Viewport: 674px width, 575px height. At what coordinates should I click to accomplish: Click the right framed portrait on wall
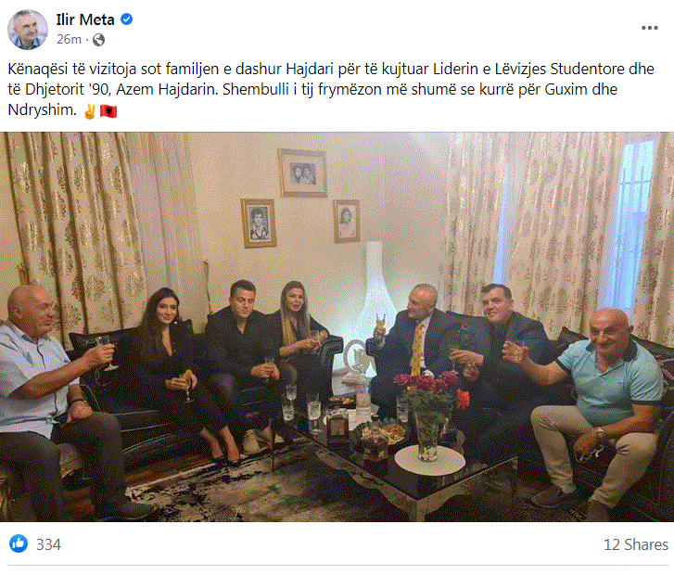tap(347, 221)
